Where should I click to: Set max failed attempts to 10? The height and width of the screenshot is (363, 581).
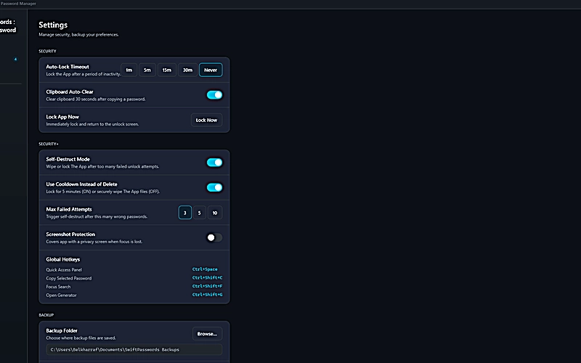[214, 213]
